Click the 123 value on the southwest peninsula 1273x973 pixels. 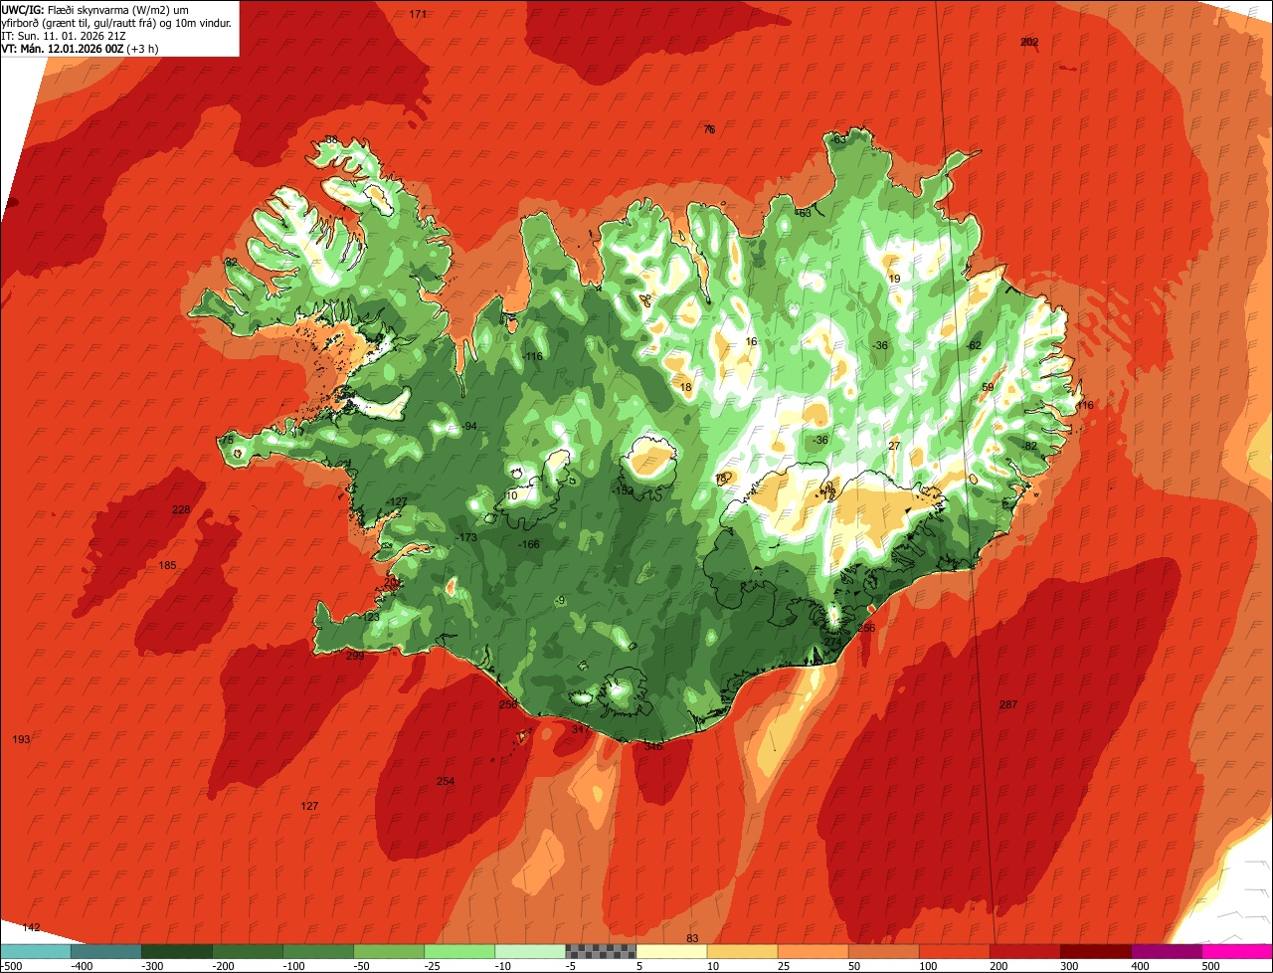click(x=371, y=617)
